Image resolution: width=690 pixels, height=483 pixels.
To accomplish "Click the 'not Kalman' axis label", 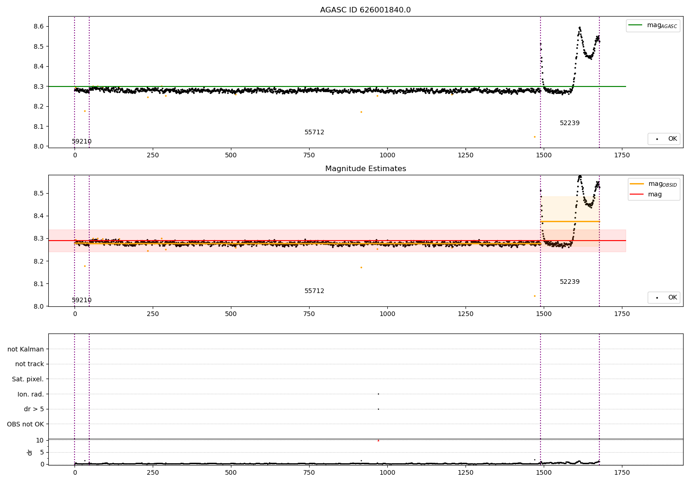I will pyautogui.click(x=26, y=349).
